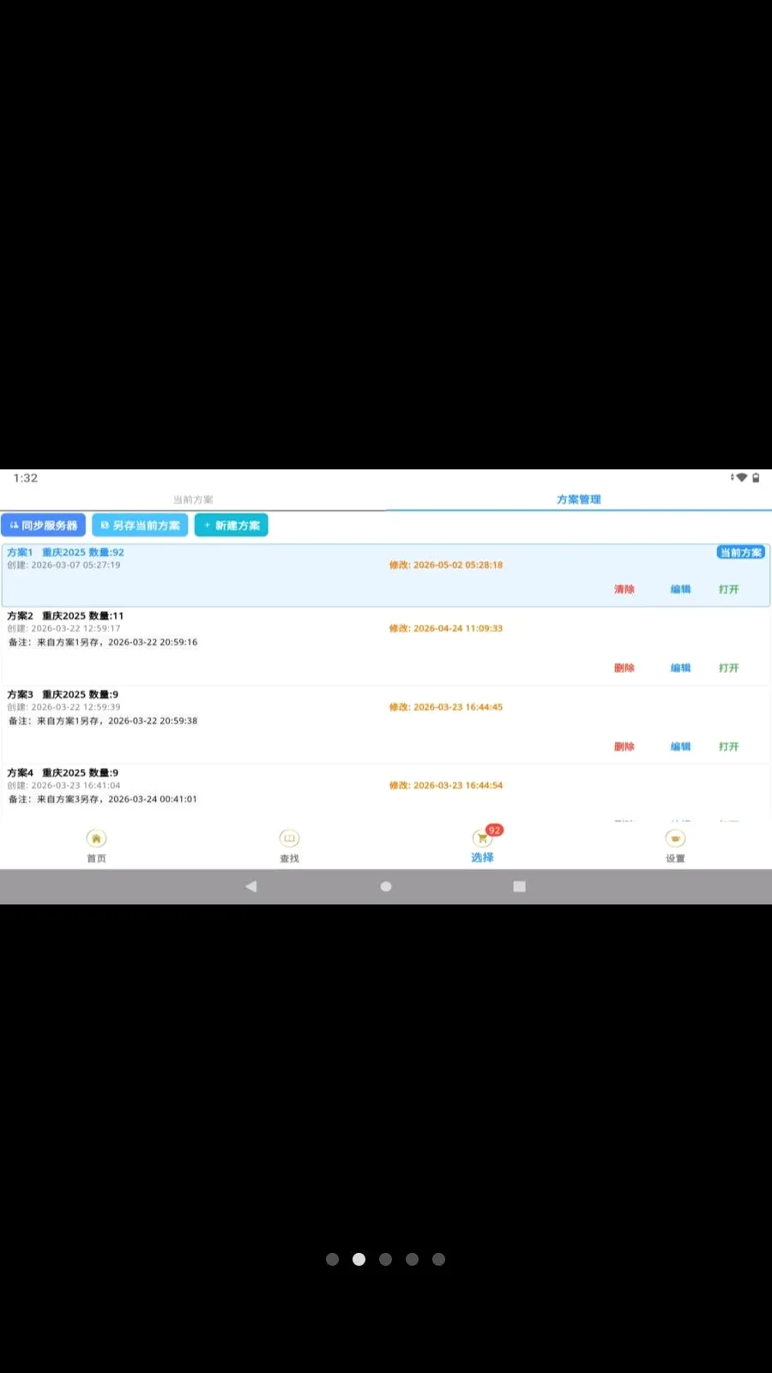
Task: Click 编辑 on 方案2
Action: 680,668
